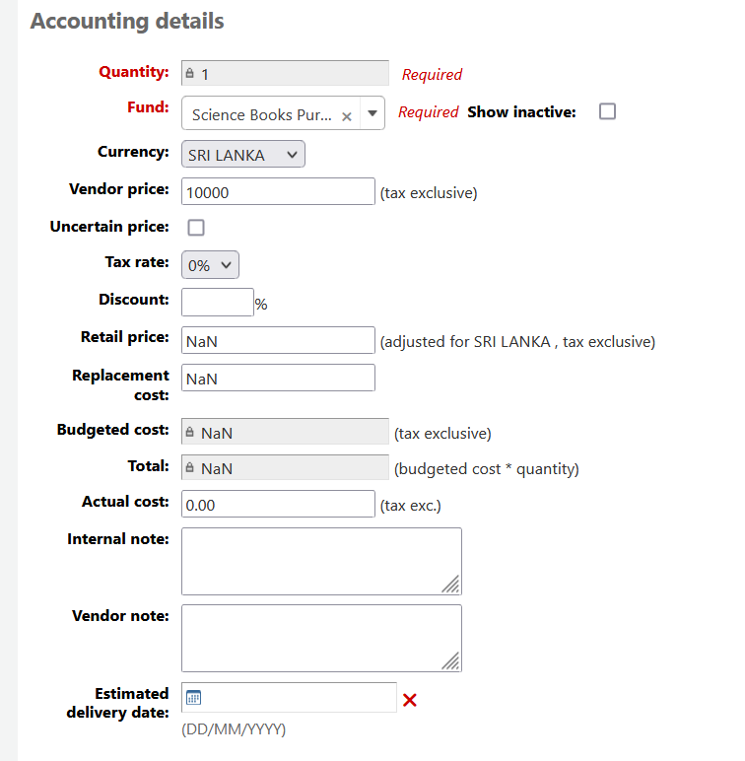Click the Actual cost field
745x761 pixels.
(278, 504)
